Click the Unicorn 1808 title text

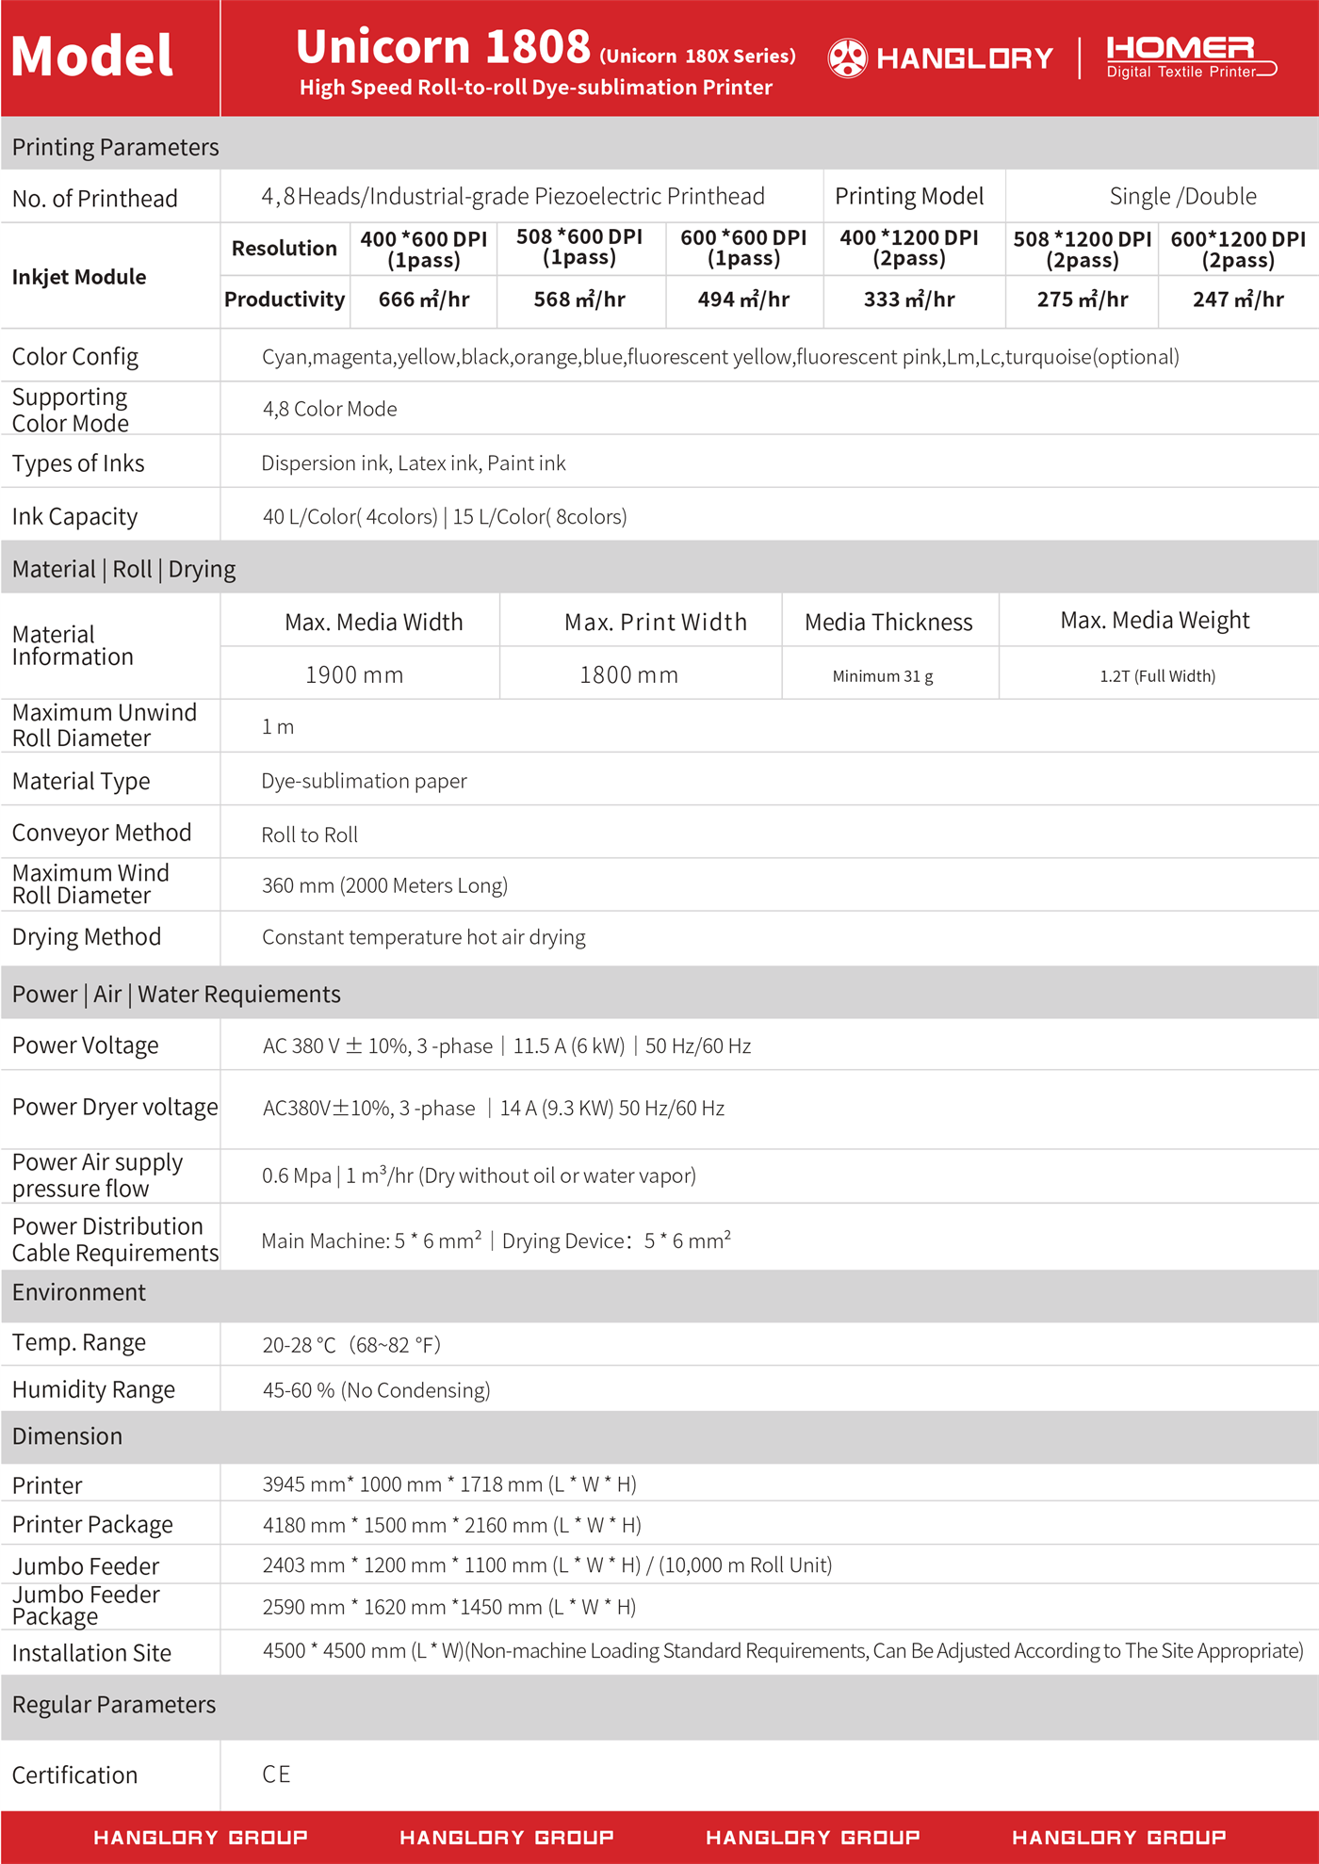pos(443,47)
